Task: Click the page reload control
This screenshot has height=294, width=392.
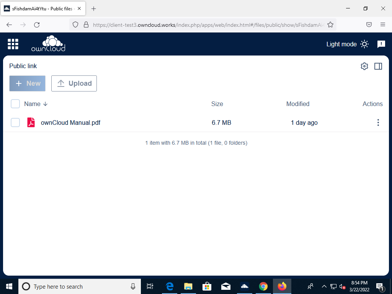Action: [37, 24]
